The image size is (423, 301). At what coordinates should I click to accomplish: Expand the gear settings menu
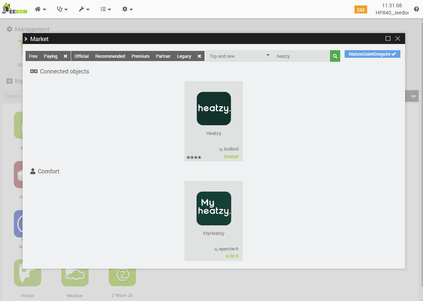coord(128,9)
